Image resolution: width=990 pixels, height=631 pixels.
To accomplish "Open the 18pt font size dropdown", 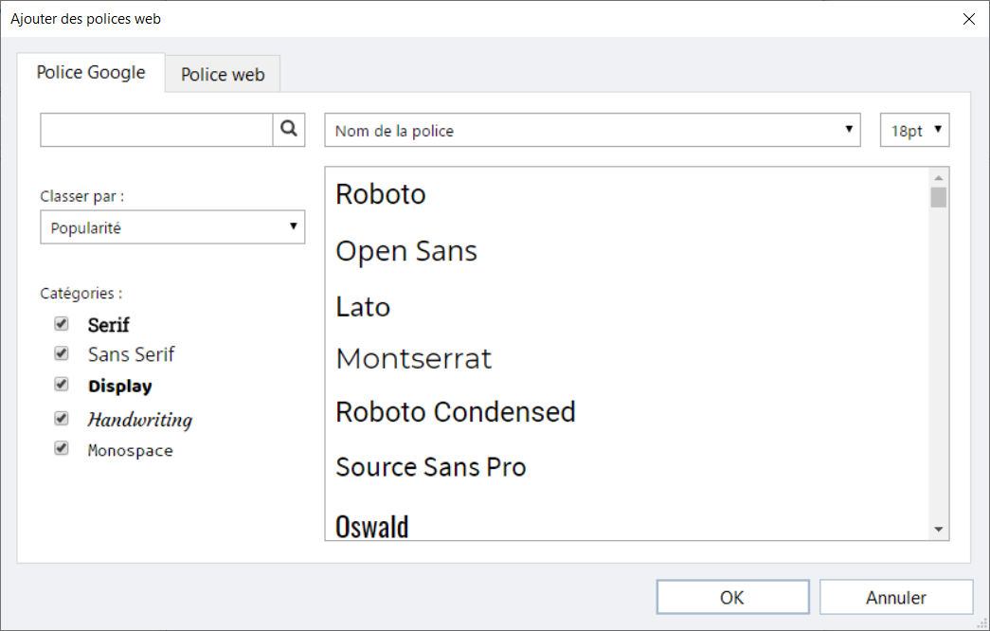I will (x=915, y=131).
